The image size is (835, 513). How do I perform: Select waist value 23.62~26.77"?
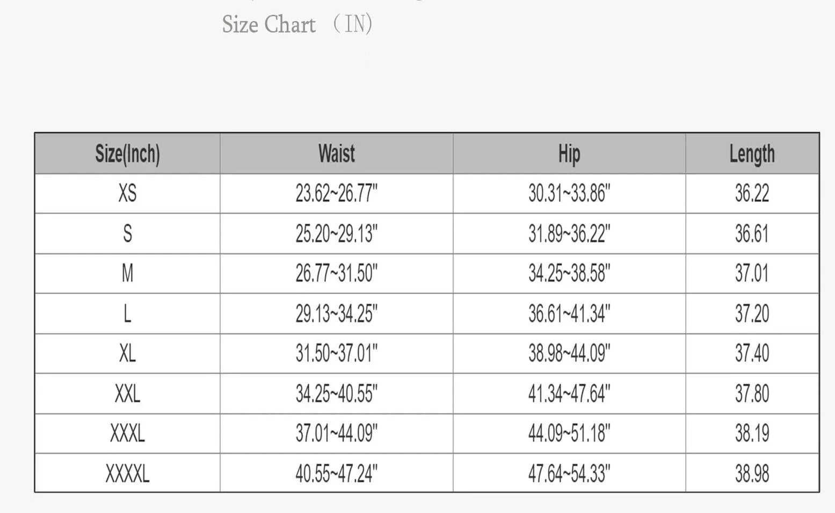(x=337, y=193)
